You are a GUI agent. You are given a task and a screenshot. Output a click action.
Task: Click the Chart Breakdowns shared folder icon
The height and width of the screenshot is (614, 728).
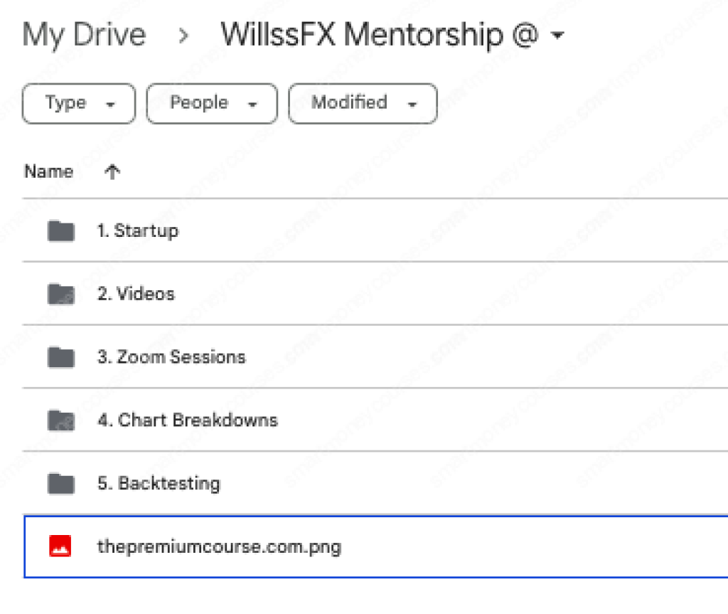tap(61, 420)
